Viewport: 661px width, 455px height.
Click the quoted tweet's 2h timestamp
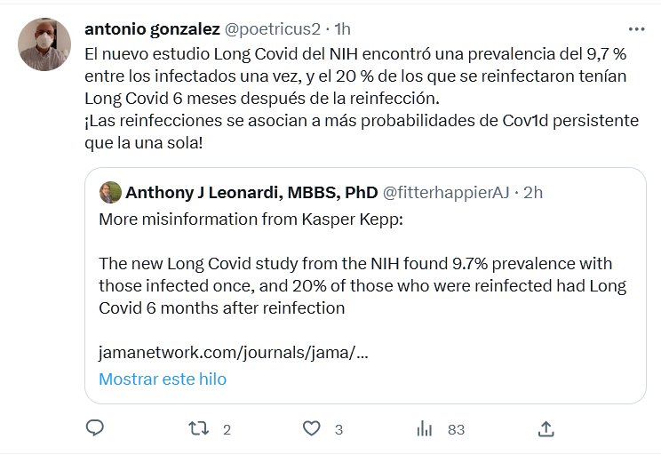[x=534, y=193]
